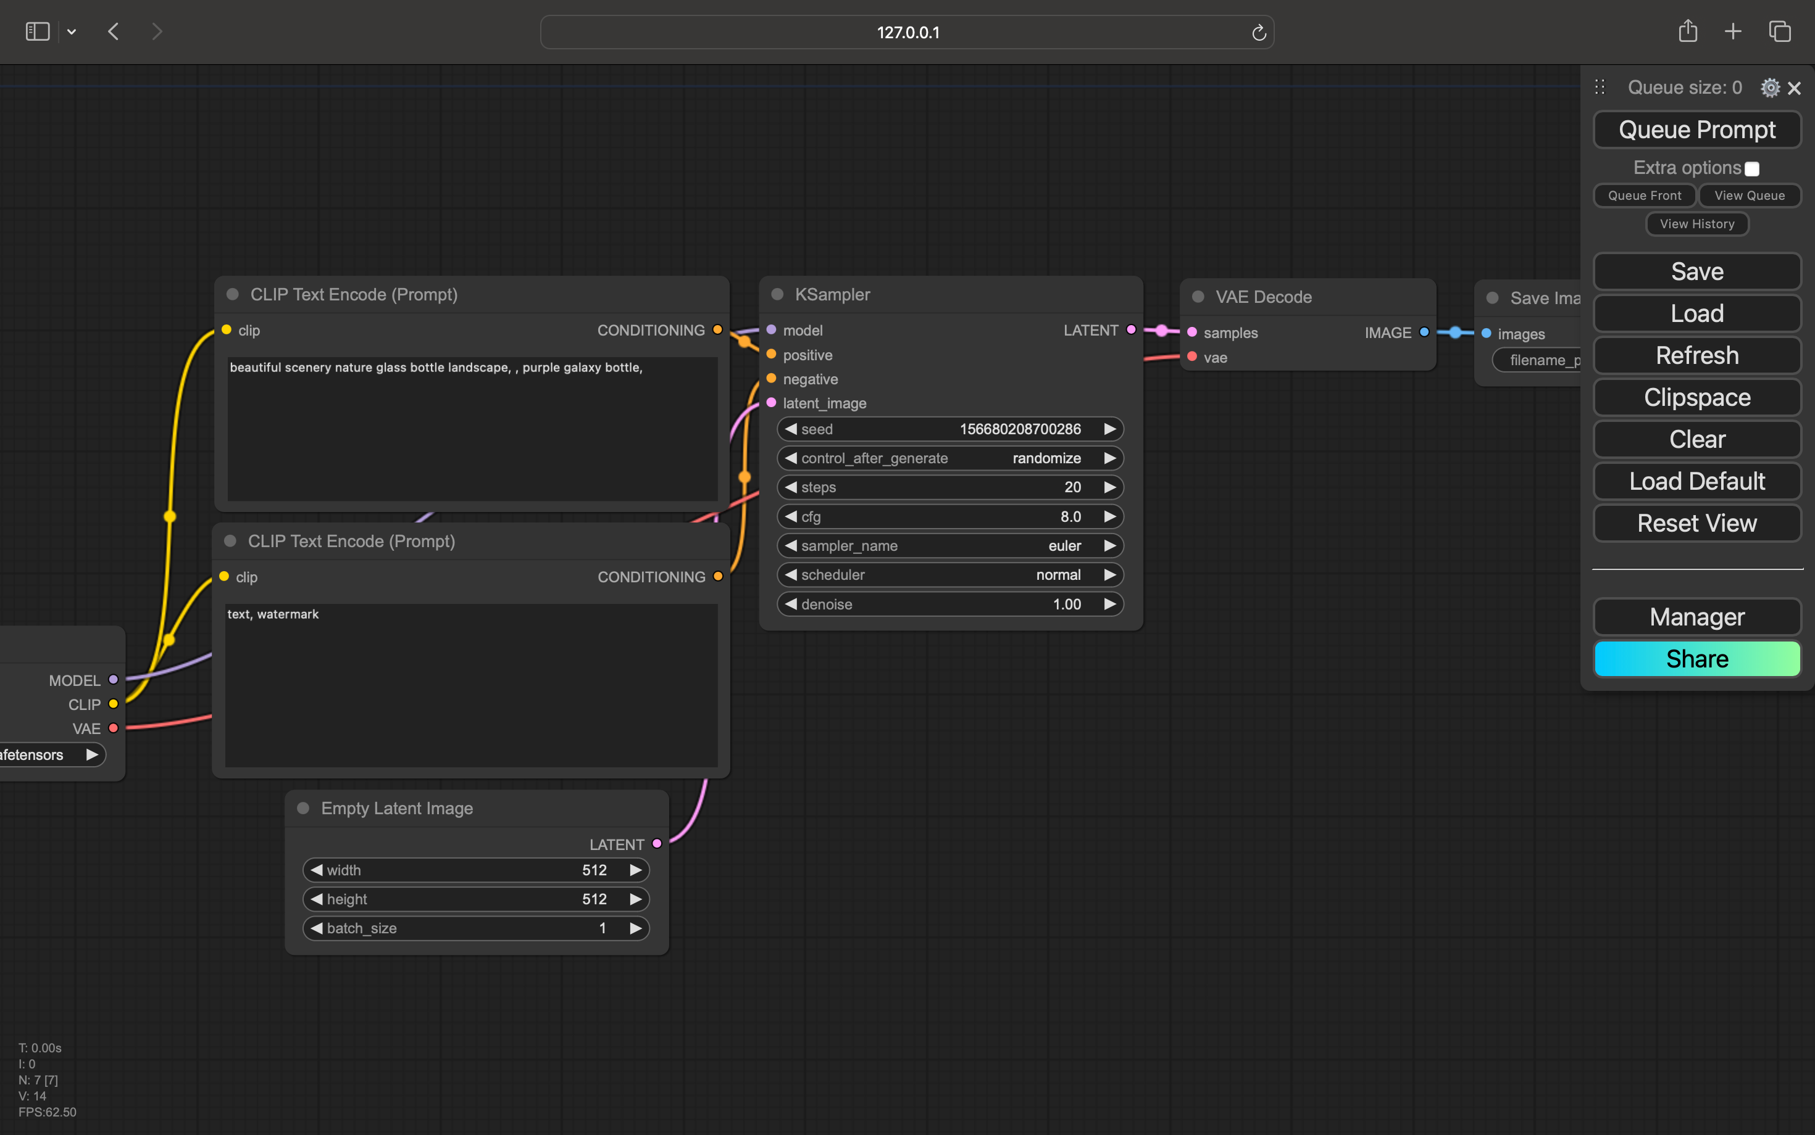Click the KSampler LATENT output socket
1815x1135 pixels.
click(1132, 329)
